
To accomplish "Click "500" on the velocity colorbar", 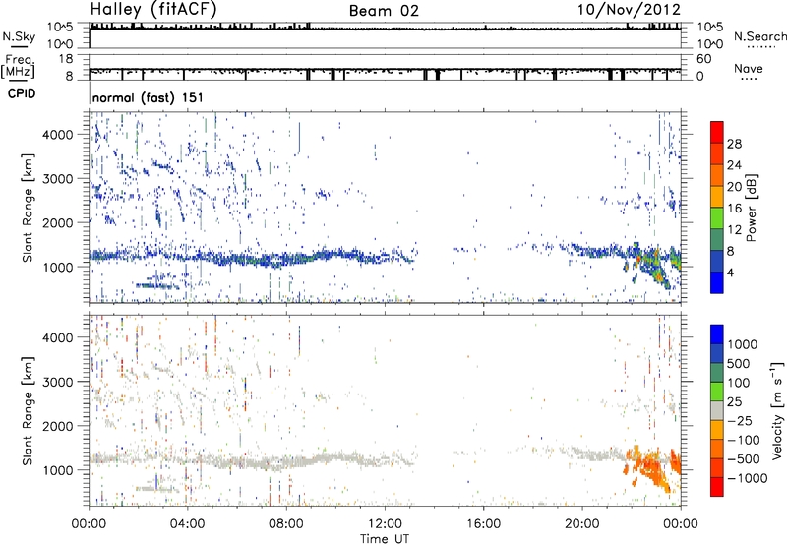I will click(739, 364).
